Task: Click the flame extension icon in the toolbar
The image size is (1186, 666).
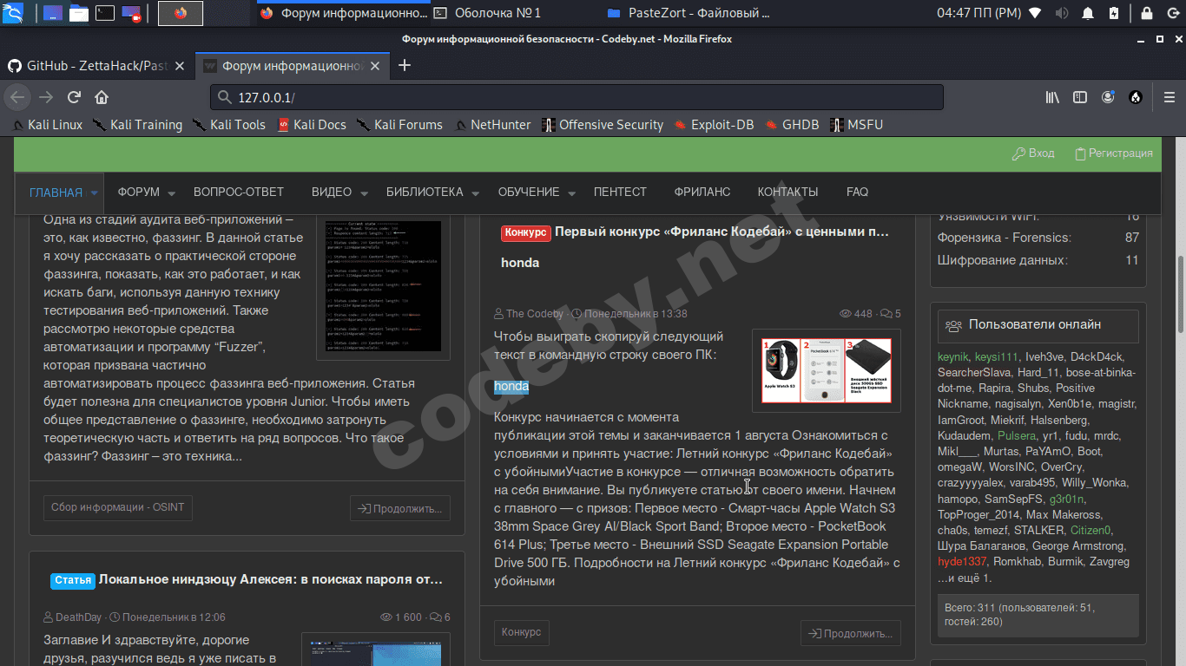Action: pos(1136,97)
